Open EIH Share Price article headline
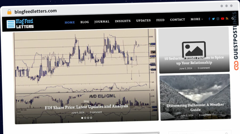The image size is (240, 134). pos(86,107)
